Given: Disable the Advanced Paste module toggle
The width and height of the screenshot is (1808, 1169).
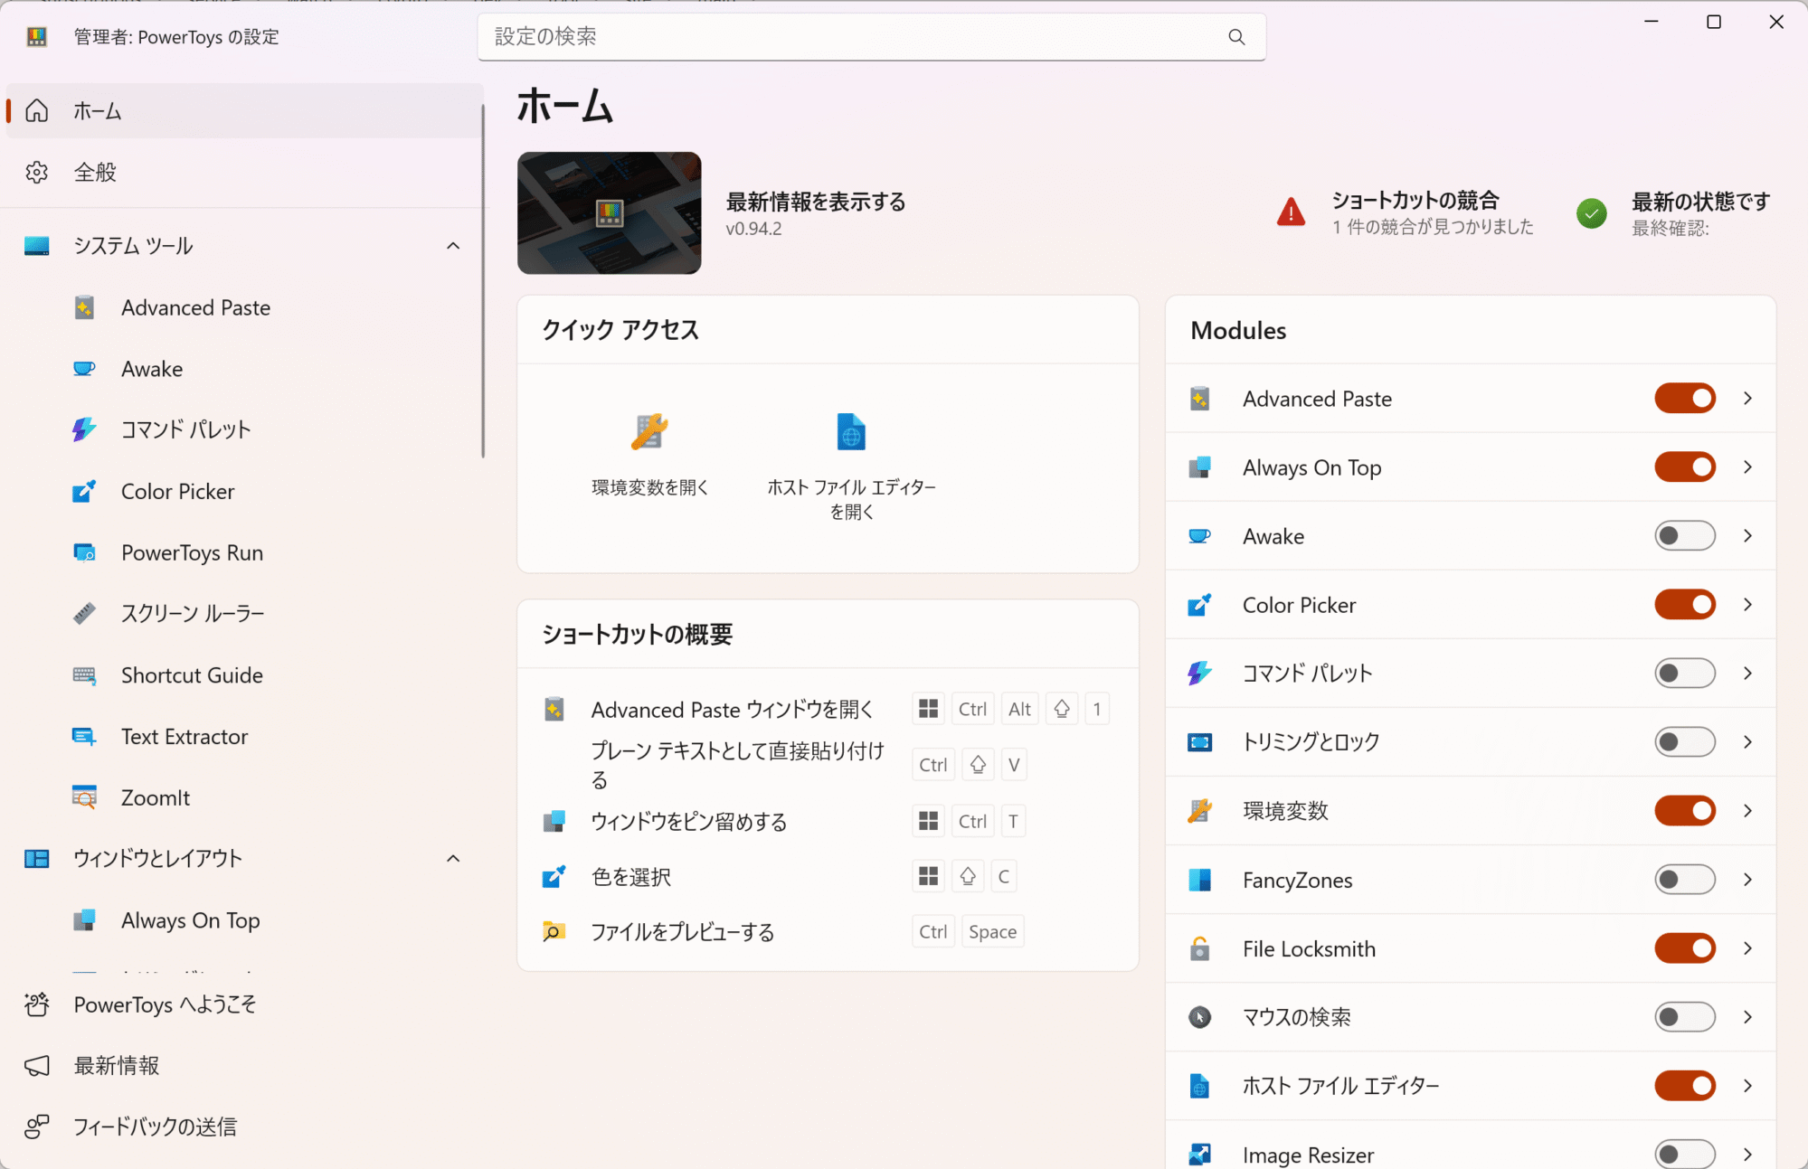Looking at the screenshot, I should [x=1684, y=398].
